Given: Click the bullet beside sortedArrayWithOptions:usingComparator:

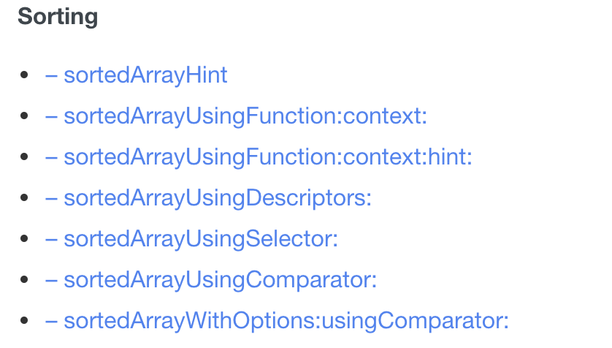Looking at the screenshot, I should pos(24,320).
